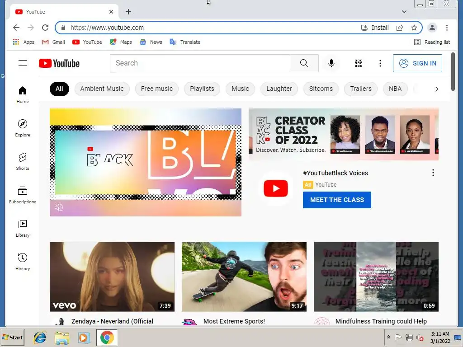Viewport: 463px width, 347px height.
Task: Open the Creator Class of 2022 banner
Action: [x=344, y=134]
